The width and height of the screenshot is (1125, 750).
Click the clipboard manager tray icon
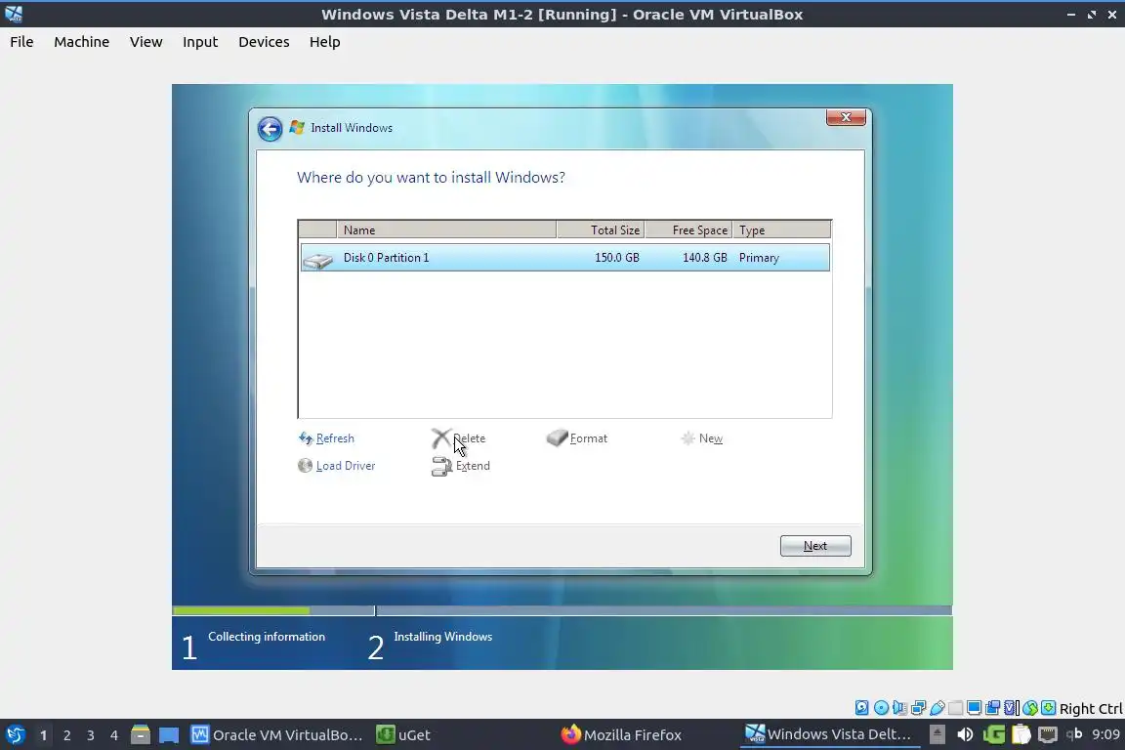click(x=1021, y=734)
